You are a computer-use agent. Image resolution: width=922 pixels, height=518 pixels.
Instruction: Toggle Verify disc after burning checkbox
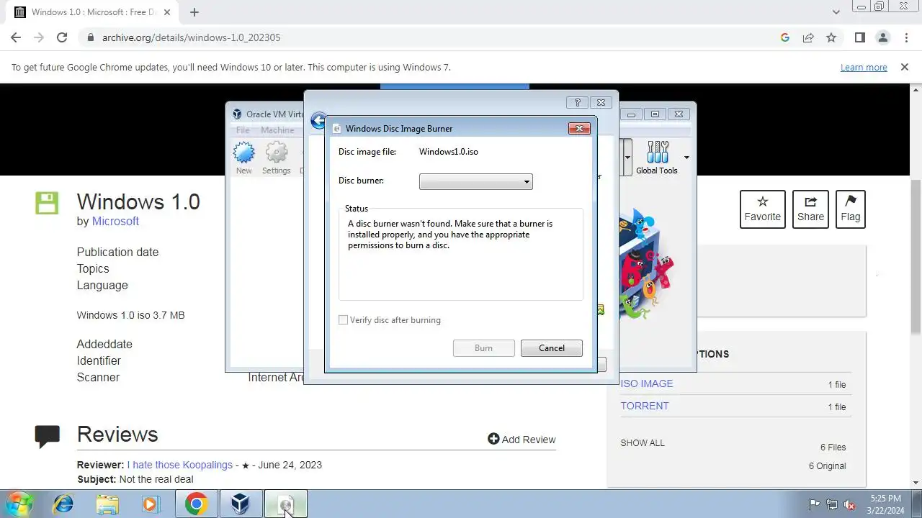pyautogui.click(x=344, y=320)
